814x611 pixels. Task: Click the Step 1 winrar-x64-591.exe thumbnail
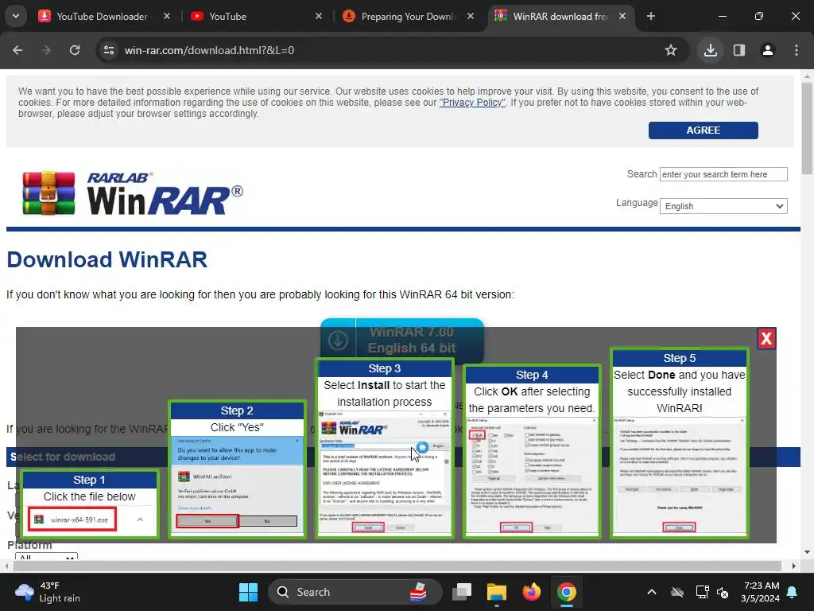(89, 503)
